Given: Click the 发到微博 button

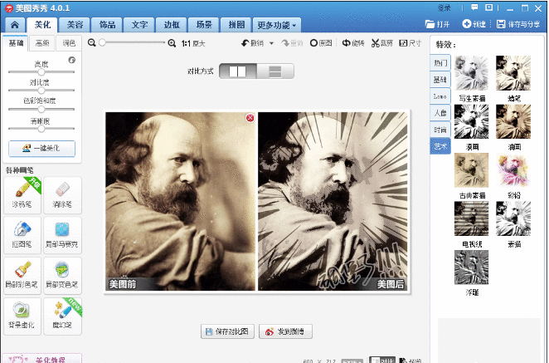Looking at the screenshot, I should [x=285, y=331].
